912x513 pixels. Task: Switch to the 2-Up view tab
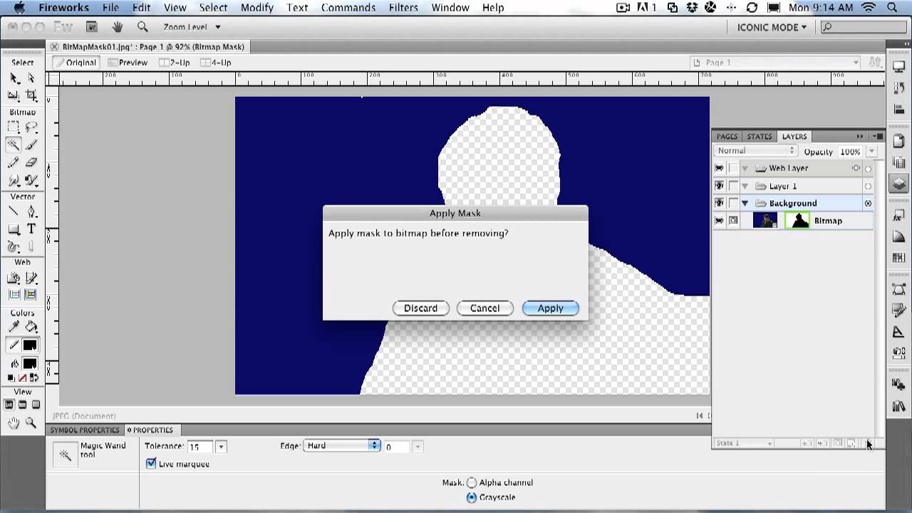click(175, 63)
